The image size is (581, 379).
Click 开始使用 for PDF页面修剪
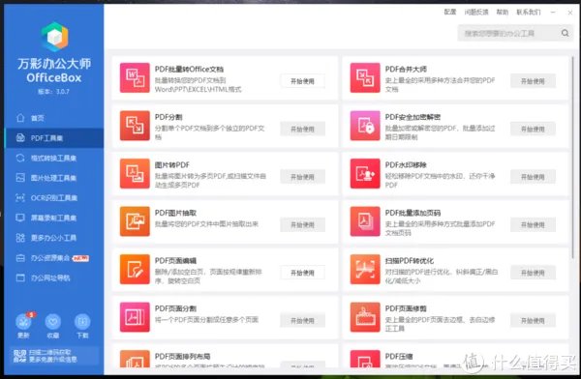point(533,321)
